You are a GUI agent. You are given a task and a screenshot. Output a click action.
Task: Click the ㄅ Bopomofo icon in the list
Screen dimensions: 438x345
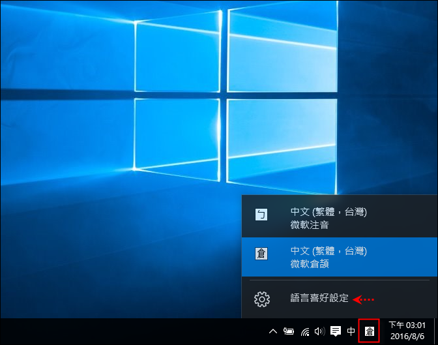[261, 215]
